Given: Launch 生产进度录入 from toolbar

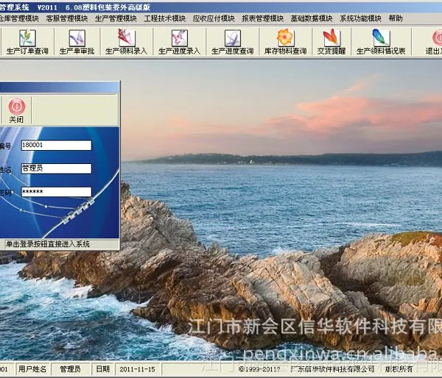Looking at the screenshot, I should click(x=179, y=38).
